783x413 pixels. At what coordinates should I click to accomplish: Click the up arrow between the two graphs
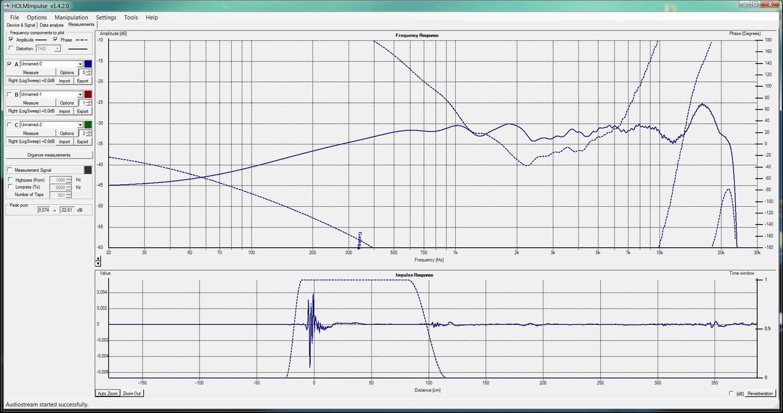pyautogui.click(x=98, y=258)
